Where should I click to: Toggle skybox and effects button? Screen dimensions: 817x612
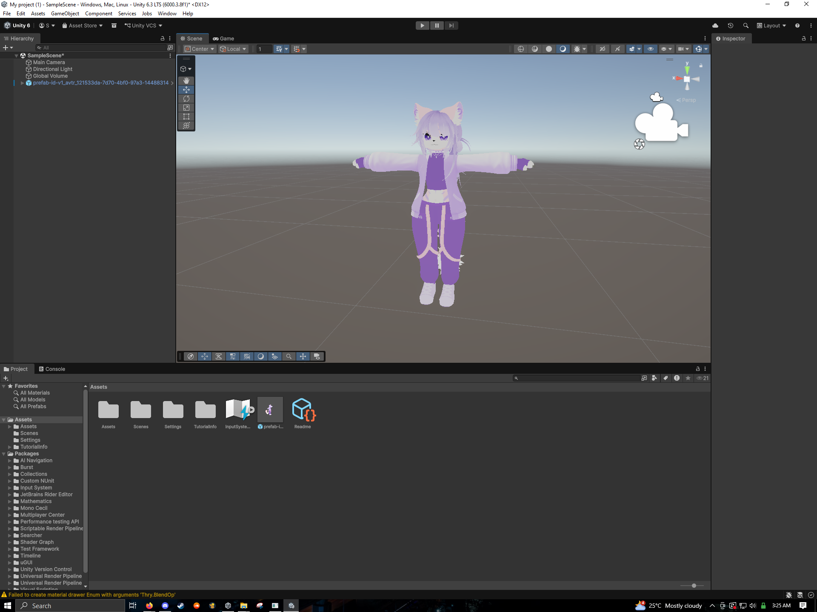click(631, 49)
